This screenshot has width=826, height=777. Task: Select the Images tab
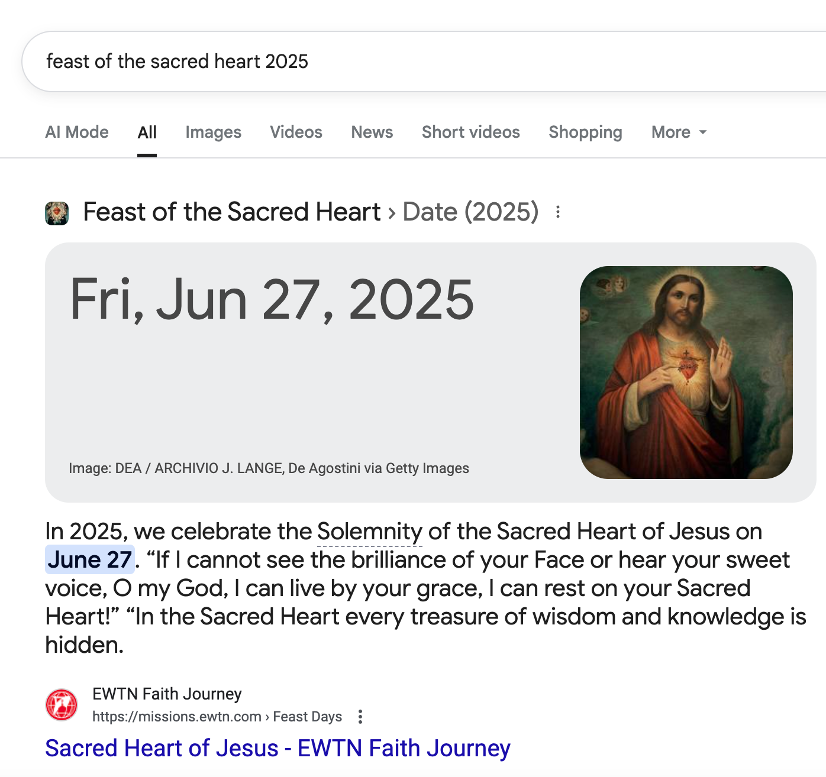(x=213, y=132)
